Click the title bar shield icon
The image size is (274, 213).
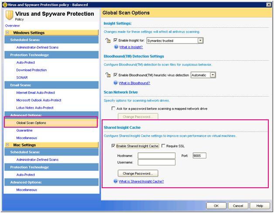pyautogui.click(x=5, y=5)
